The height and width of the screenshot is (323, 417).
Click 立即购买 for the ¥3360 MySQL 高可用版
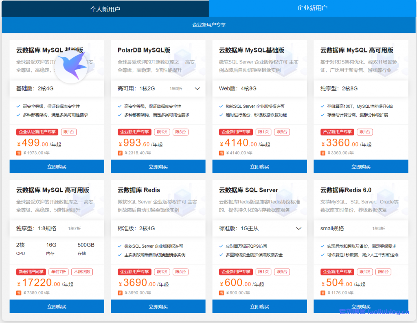point(361,166)
